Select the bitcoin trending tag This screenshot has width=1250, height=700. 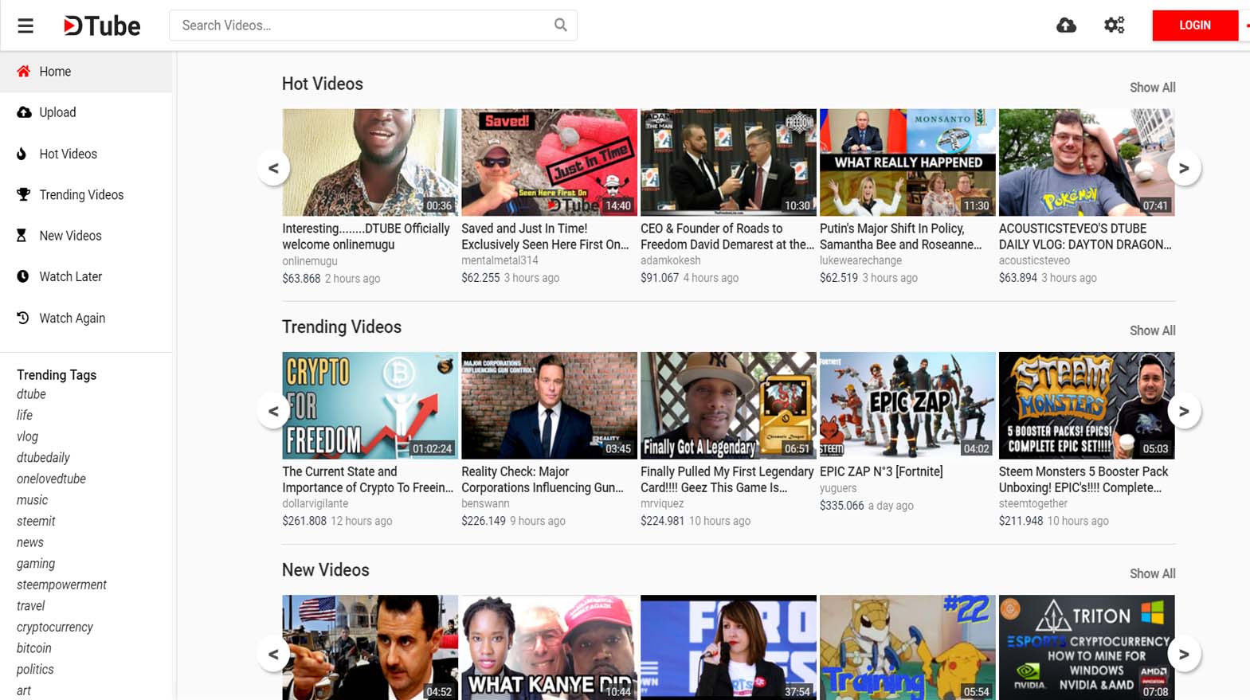point(33,648)
